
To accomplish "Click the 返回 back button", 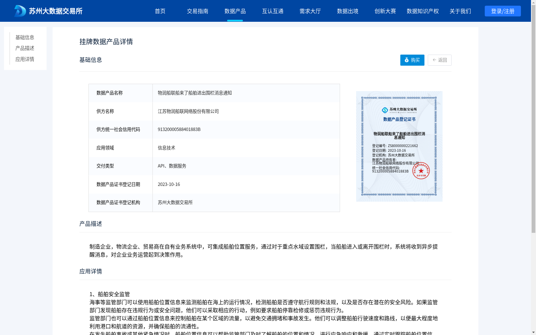I will (440, 60).
